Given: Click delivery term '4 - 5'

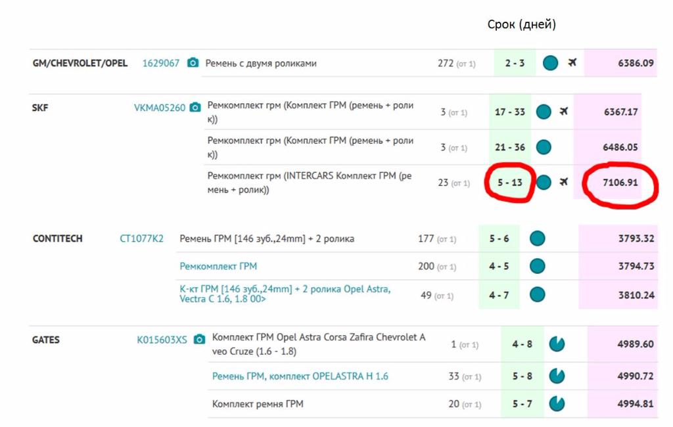Looking at the screenshot, I should (x=499, y=266).
